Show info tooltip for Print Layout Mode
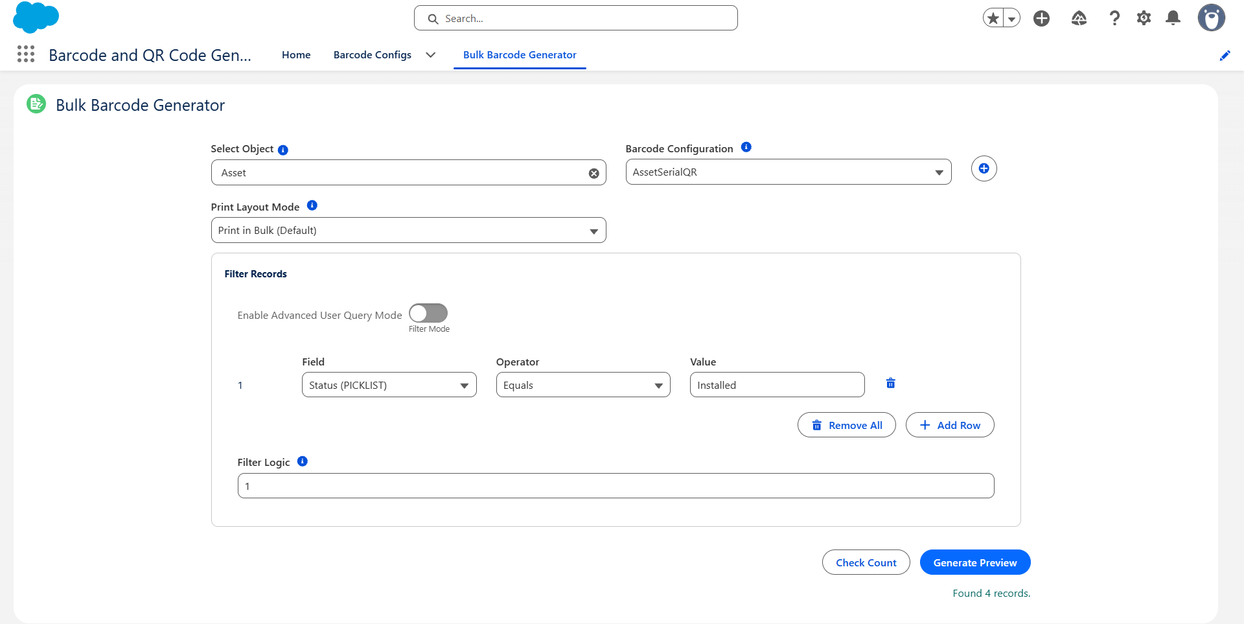Screen dimensions: 1244x624 (312, 205)
